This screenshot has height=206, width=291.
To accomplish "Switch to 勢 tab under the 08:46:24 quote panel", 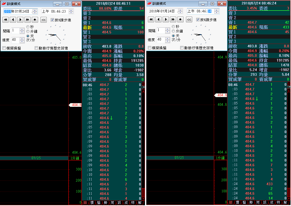I will point(251,203).
